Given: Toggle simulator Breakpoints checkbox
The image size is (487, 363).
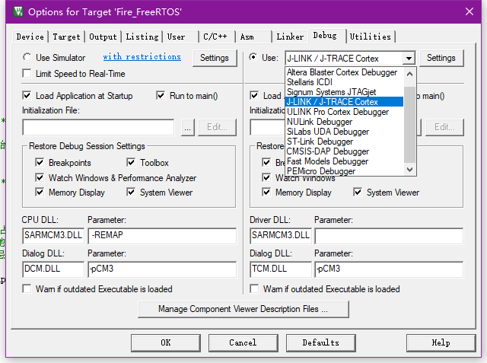Looking at the screenshot, I should point(40,162).
